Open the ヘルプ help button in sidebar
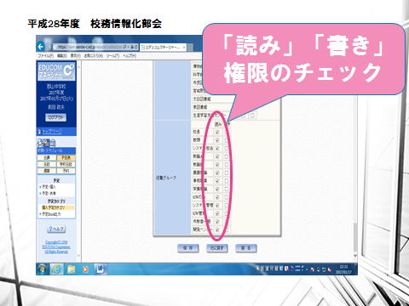This screenshot has height=306, width=409. [x=56, y=229]
